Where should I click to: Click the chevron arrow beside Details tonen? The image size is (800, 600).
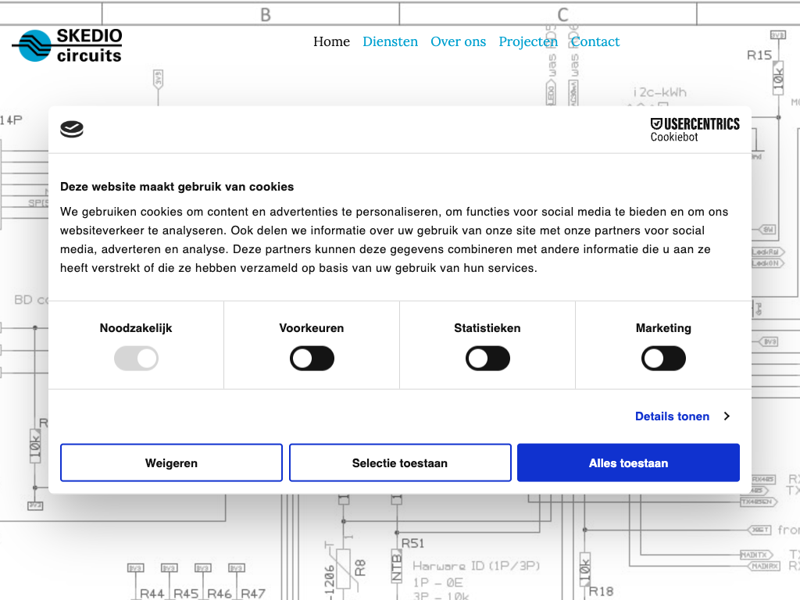(x=727, y=416)
